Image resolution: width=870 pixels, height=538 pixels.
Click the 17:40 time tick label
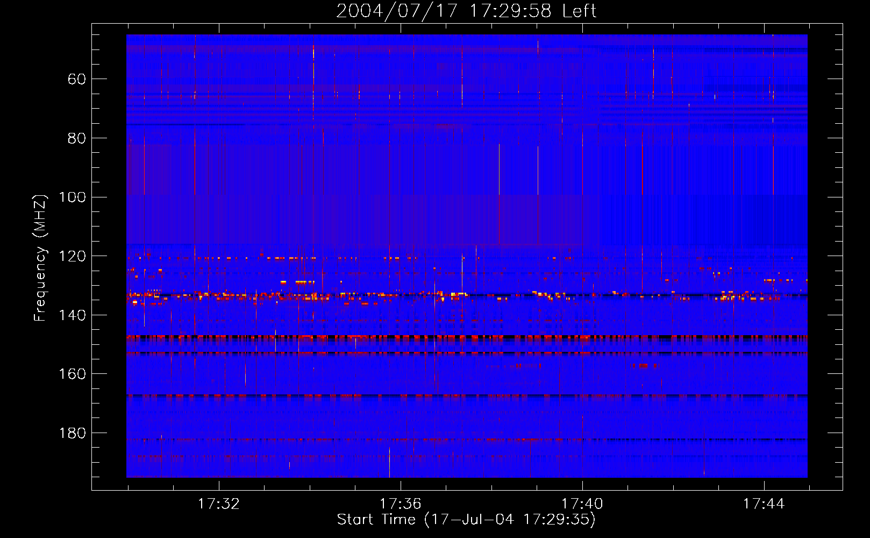click(582, 504)
